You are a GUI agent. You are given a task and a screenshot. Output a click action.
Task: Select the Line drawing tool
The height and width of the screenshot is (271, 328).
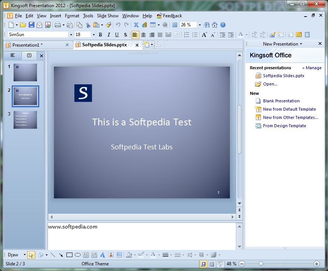tap(53, 255)
